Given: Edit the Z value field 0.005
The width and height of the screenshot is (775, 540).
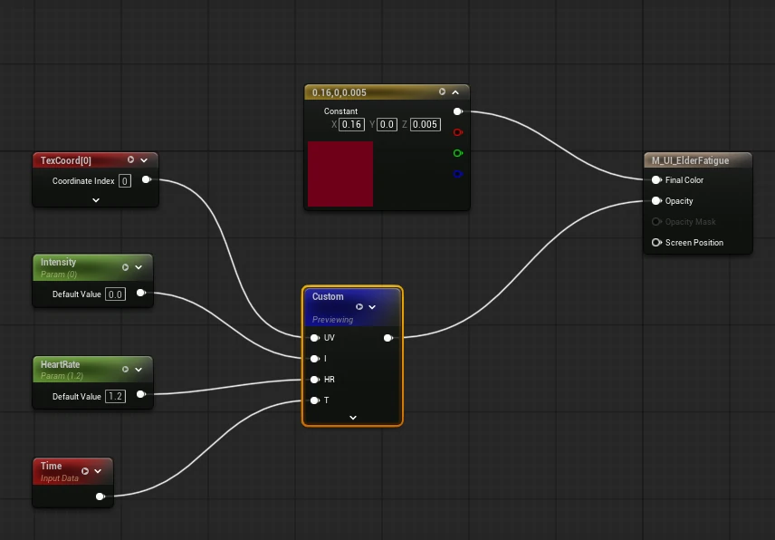Looking at the screenshot, I should point(425,124).
